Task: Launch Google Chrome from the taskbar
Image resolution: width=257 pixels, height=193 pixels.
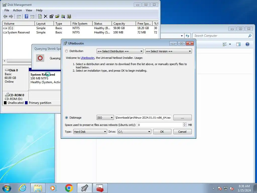Action: 69,188
